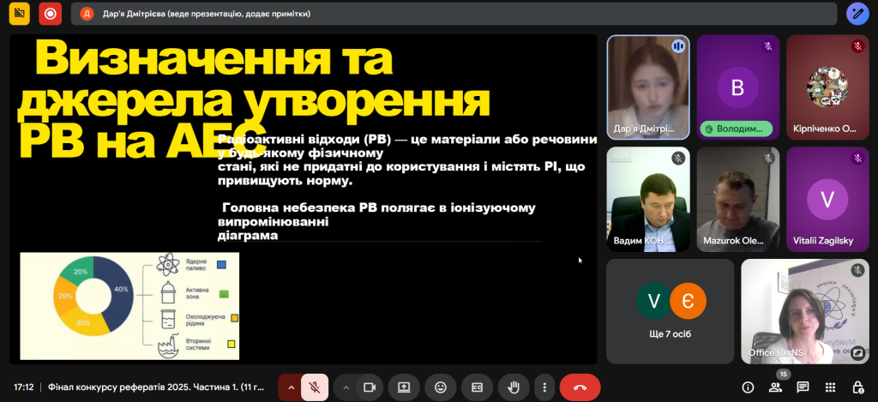Image resolution: width=878 pixels, height=402 pixels.
Task: Click the red recording indicator icon
Action: point(51,14)
